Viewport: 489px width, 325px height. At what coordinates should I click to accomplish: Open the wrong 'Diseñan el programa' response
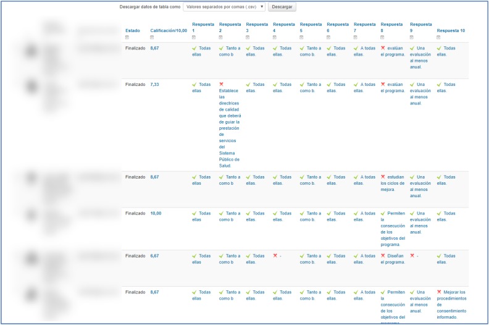tap(395, 259)
